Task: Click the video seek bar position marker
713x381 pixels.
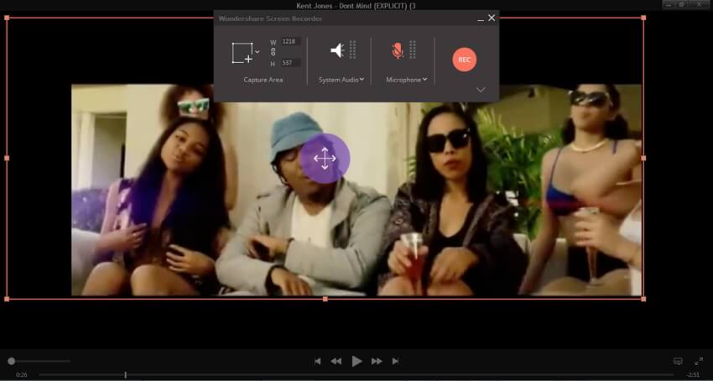Action: [126, 375]
